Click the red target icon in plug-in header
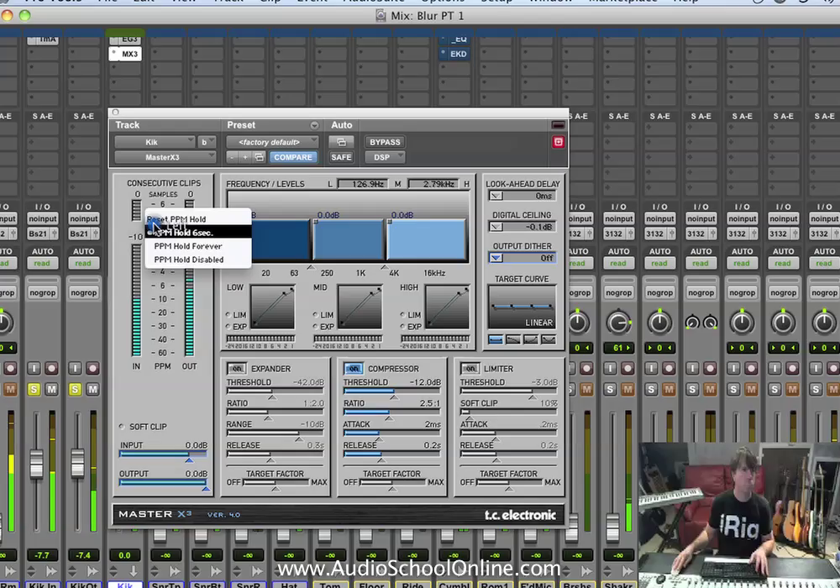840x588 pixels. 559,142
